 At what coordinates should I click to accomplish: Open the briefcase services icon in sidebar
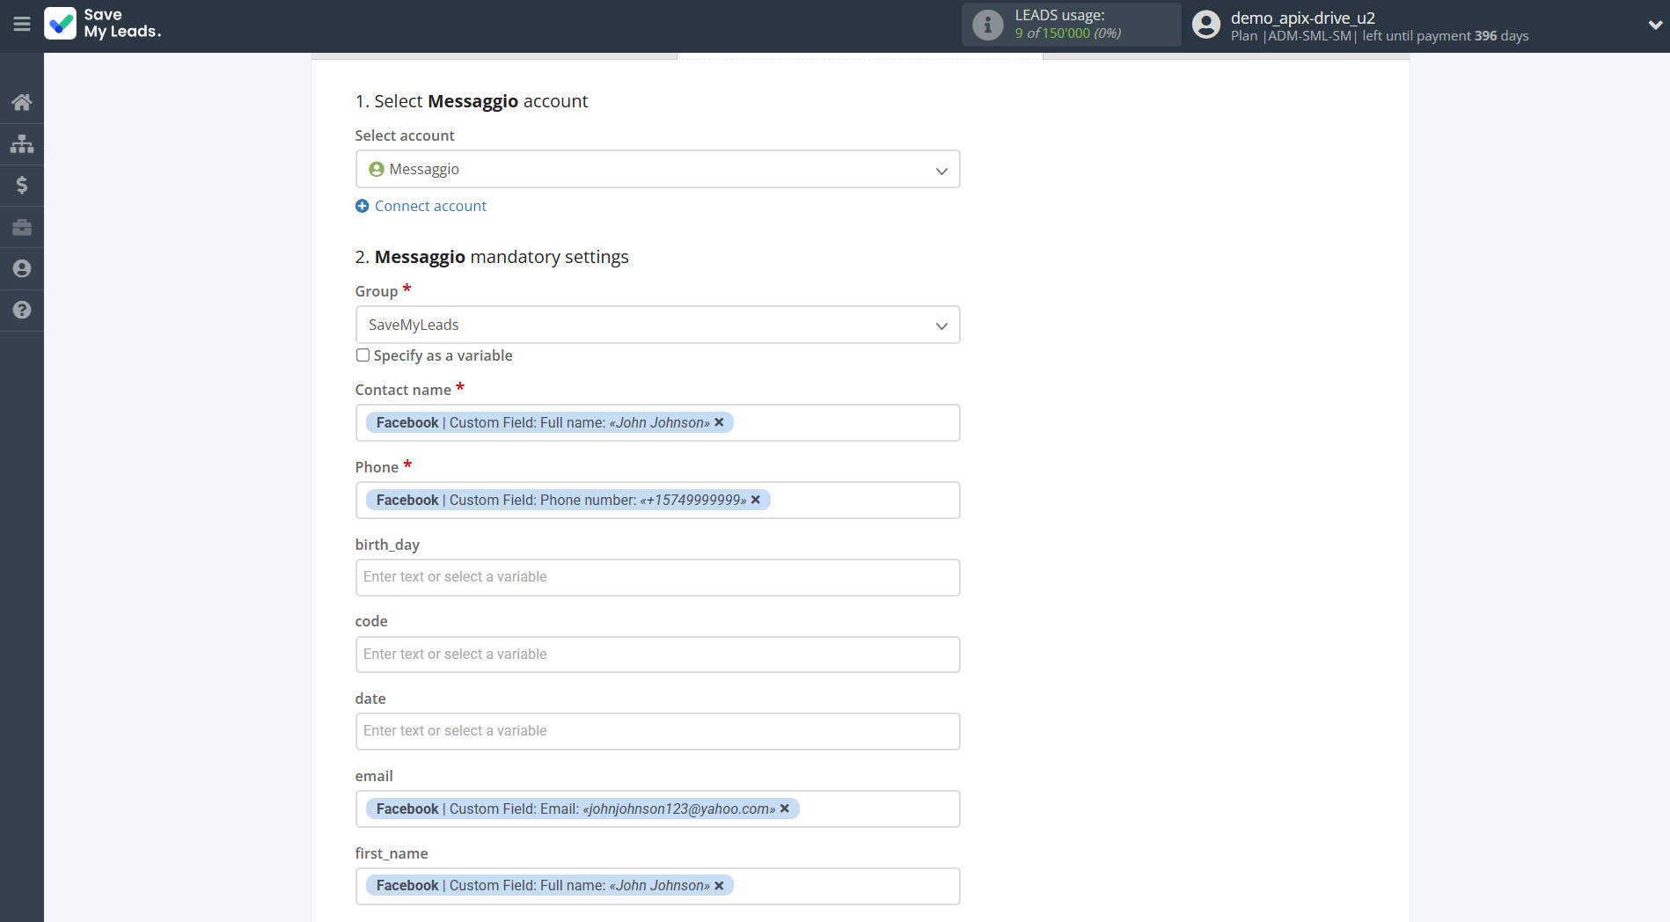[x=21, y=226]
